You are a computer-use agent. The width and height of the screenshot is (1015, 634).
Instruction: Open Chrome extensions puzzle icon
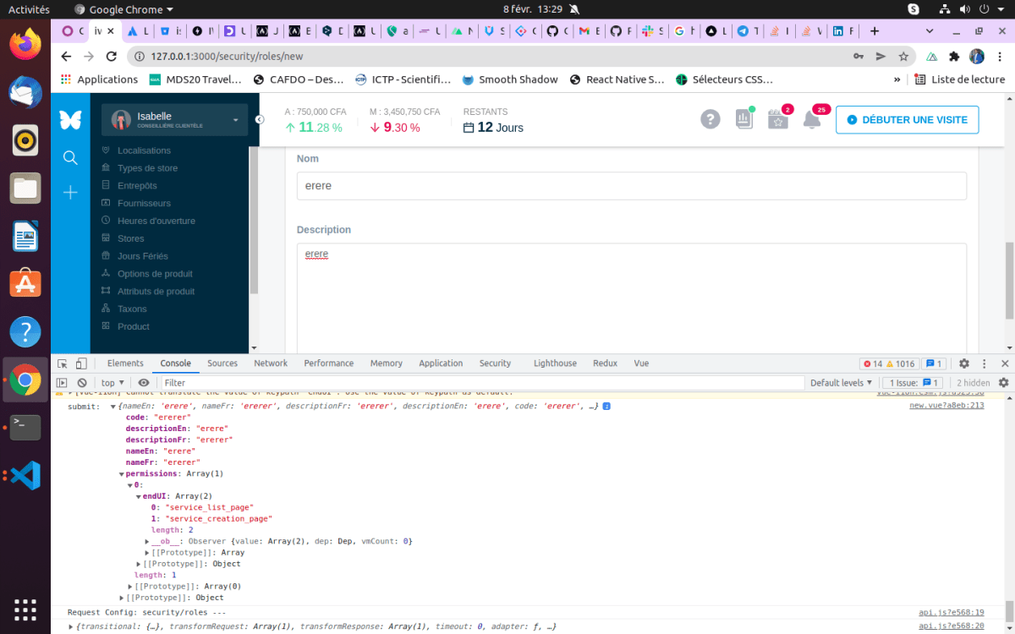tap(954, 57)
